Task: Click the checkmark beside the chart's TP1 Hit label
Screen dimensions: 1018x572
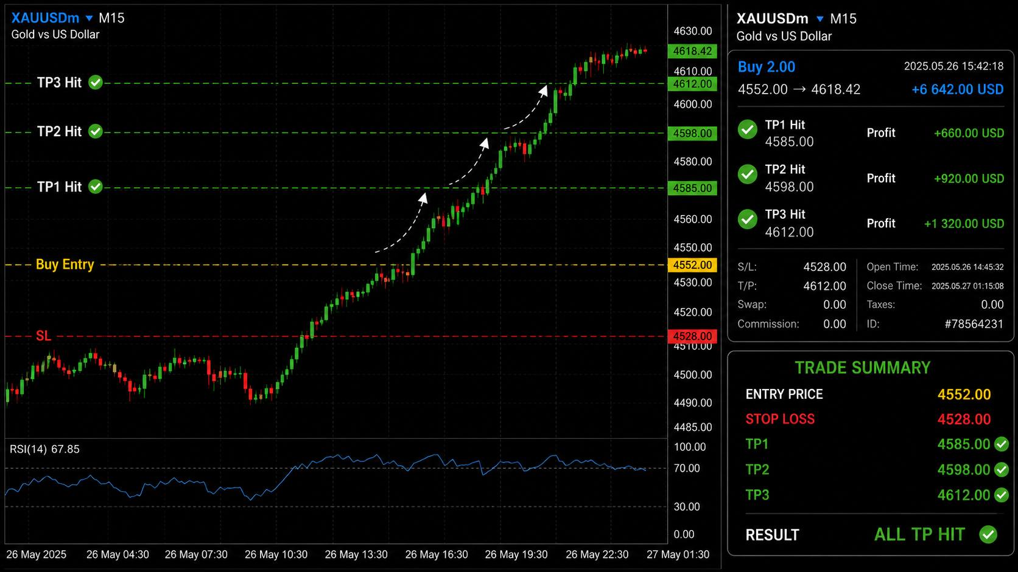Action: coord(96,187)
